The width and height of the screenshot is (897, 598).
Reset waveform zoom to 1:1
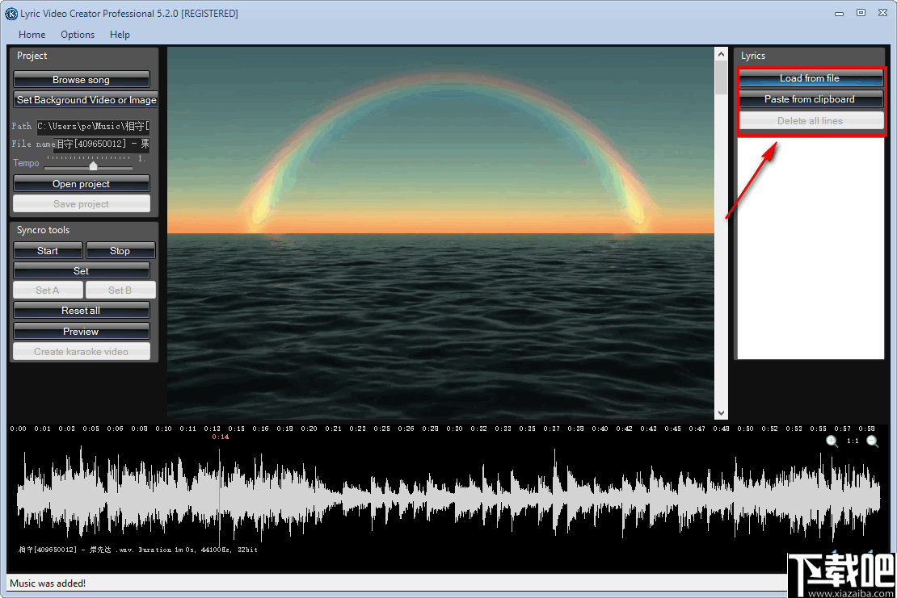853,441
